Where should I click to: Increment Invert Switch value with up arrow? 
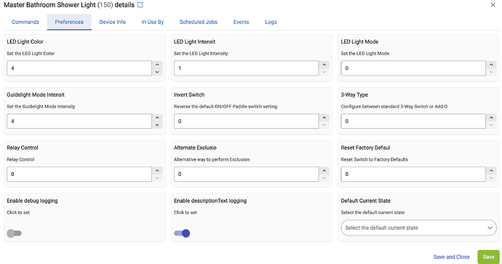324,117
